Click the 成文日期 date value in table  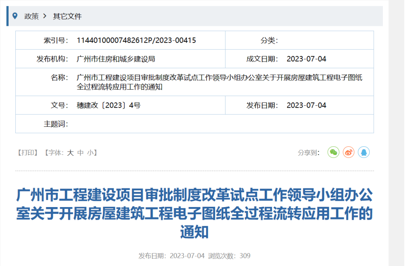306,59
